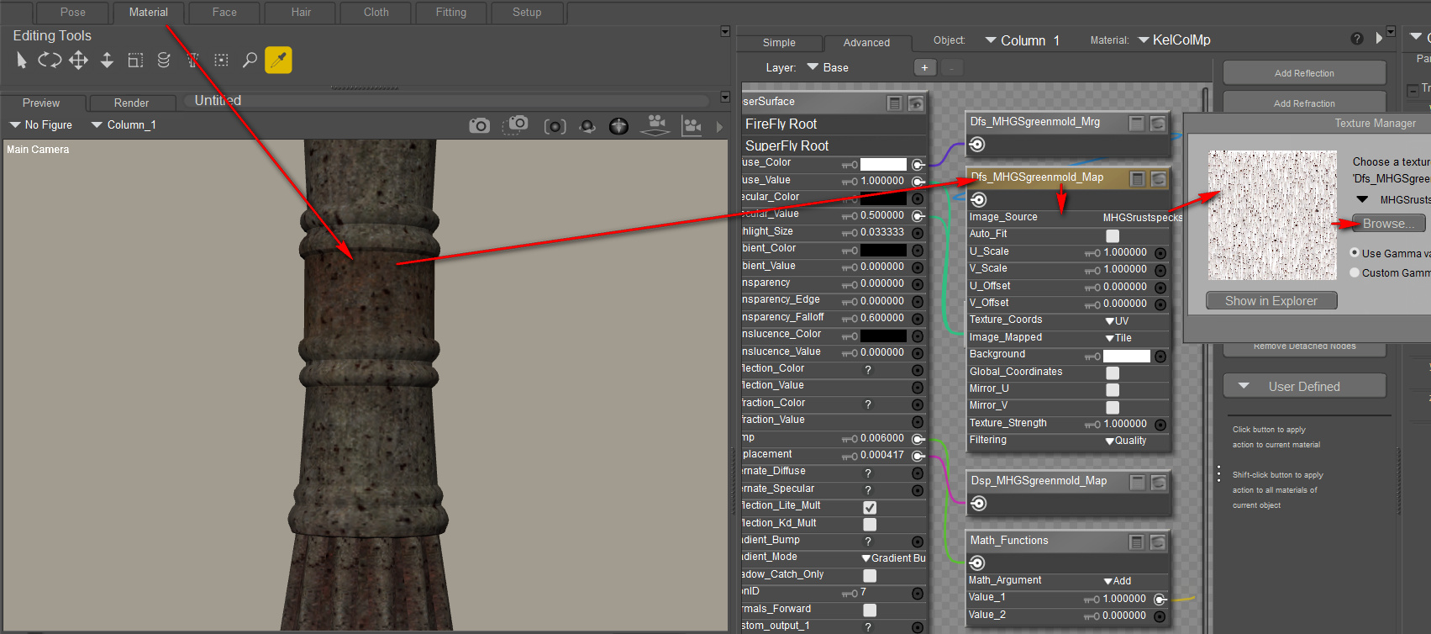Screen dimensions: 1431x634
Task: Select the Use Gamma value radio button
Action: click(x=1355, y=252)
